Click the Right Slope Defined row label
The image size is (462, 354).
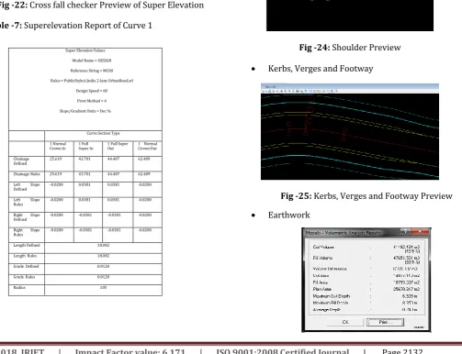[27, 217]
